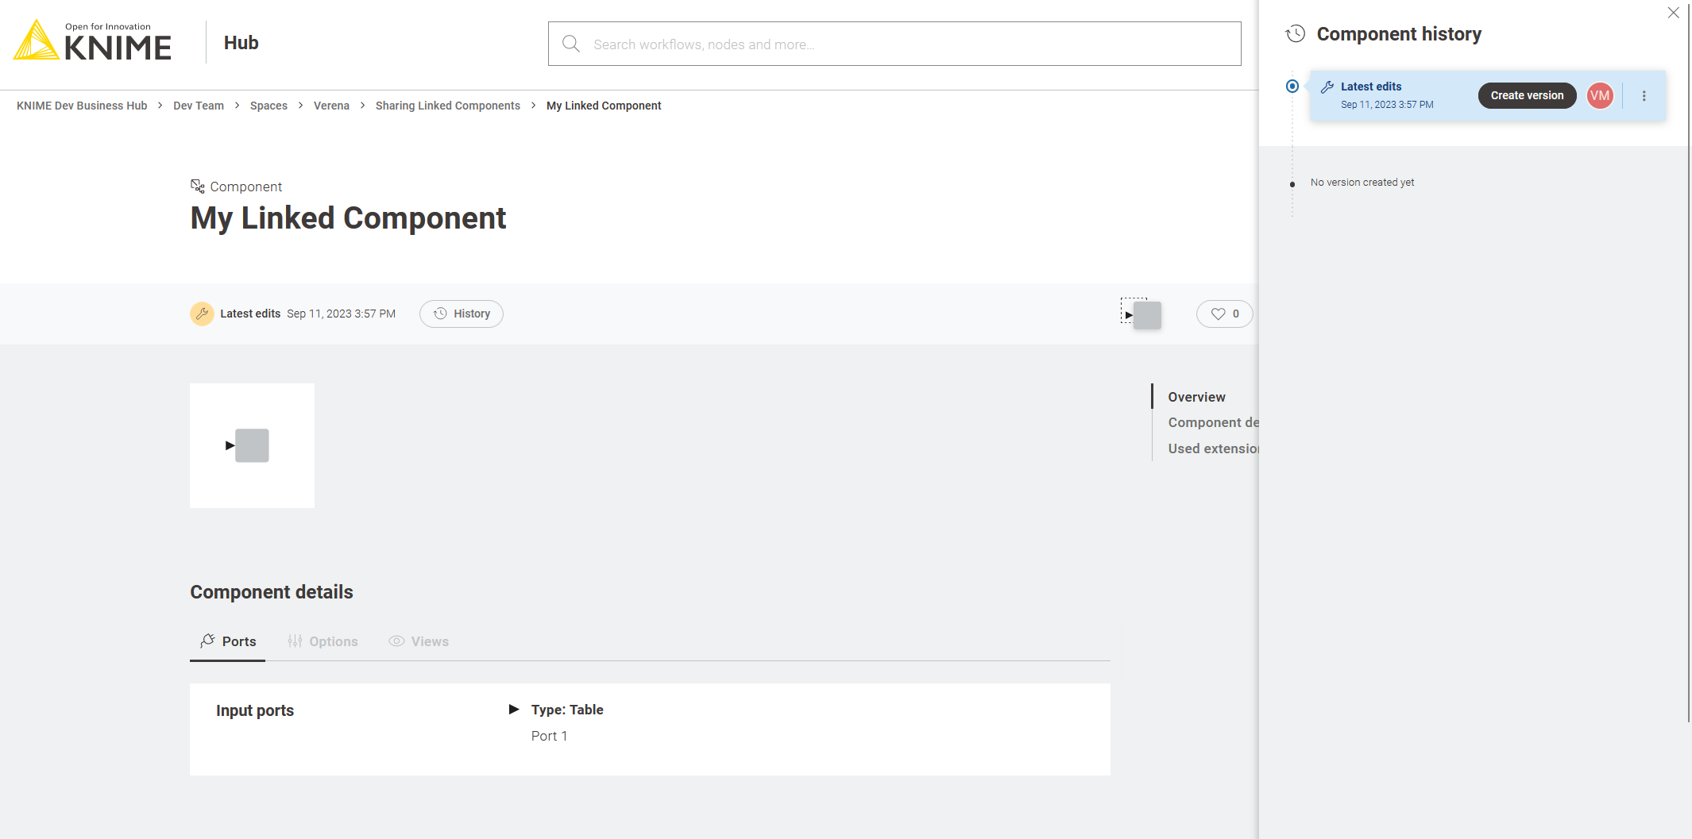1692x839 pixels.
Task: Open Sharing Linked Components breadcrumb
Action: [448, 106]
